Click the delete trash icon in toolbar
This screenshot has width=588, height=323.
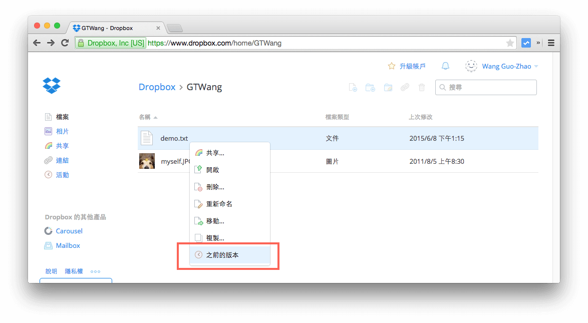(x=421, y=87)
